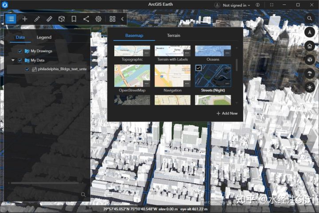Open the Not signed in dropdown
The width and height of the screenshot is (319, 213).
237,5
